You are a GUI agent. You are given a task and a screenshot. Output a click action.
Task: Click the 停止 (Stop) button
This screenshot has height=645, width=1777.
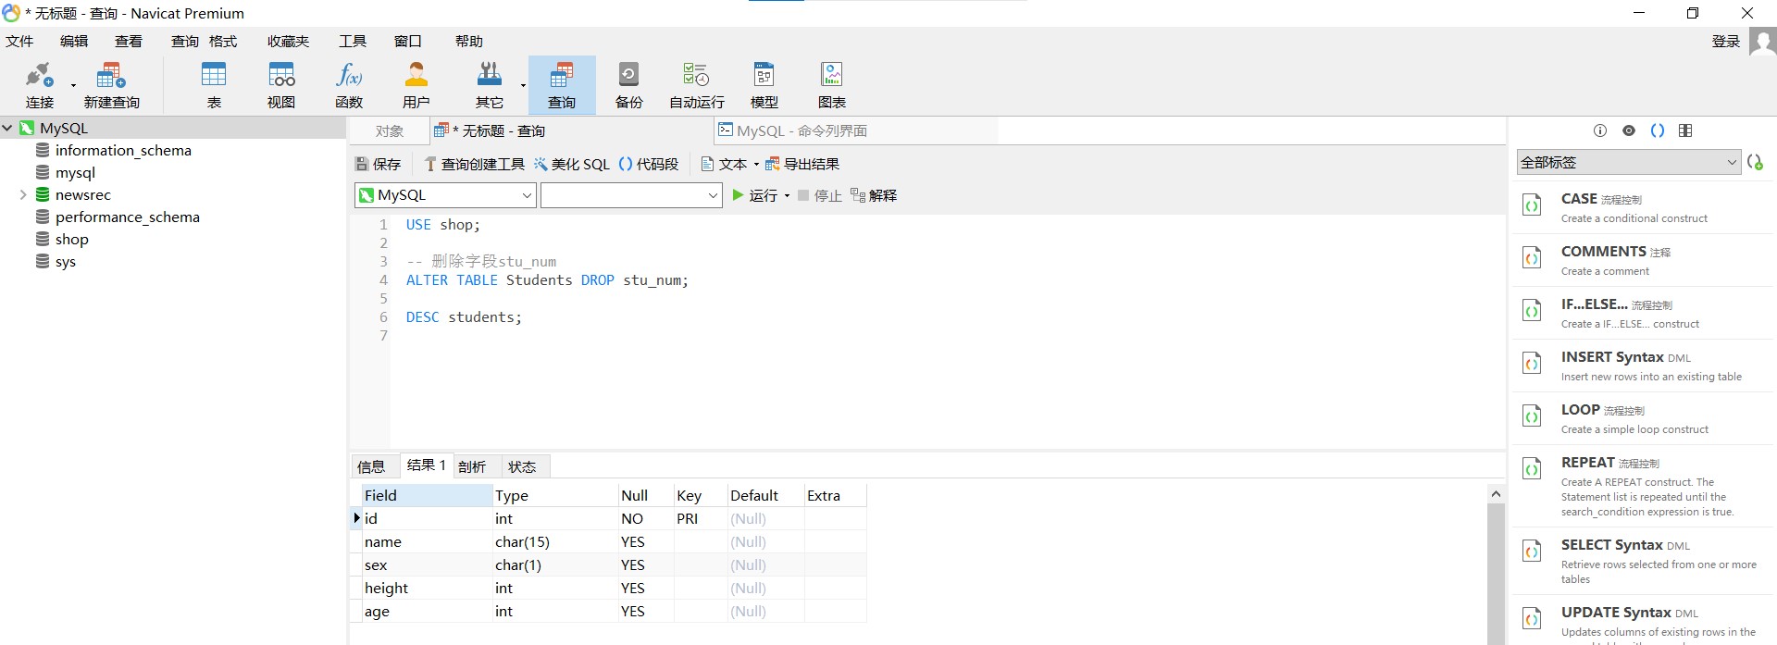(x=819, y=195)
